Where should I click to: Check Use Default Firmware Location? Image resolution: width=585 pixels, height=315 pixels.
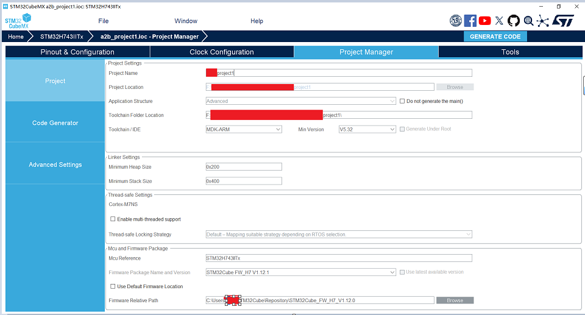(113, 286)
